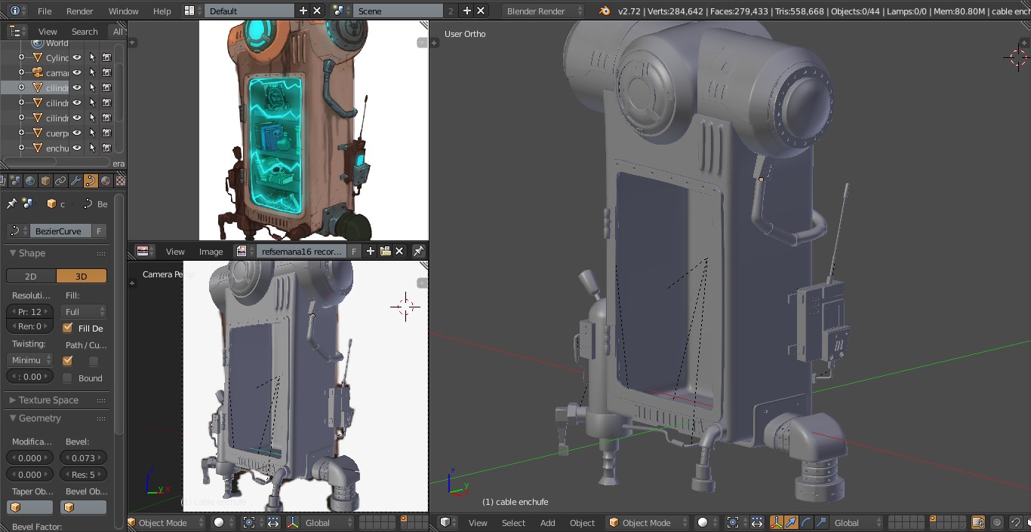
Task: Add new image in image editor
Action: click(371, 251)
